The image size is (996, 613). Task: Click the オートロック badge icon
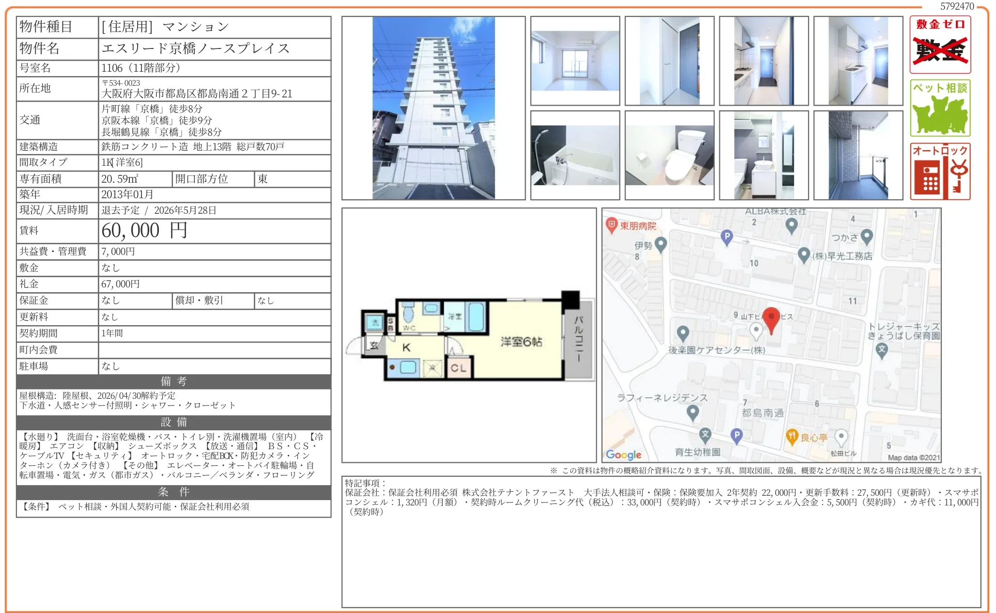pos(940,172)
